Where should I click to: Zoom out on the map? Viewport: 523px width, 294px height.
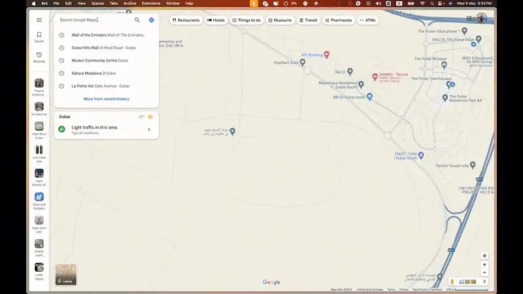pyautogui.click(x=484, y=272)
